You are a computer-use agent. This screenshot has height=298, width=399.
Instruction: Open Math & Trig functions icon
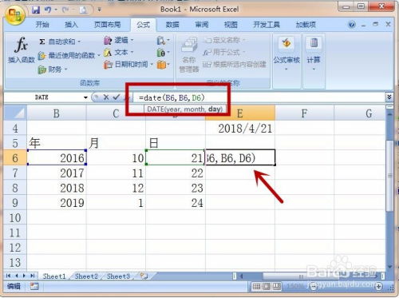(163, 53)
